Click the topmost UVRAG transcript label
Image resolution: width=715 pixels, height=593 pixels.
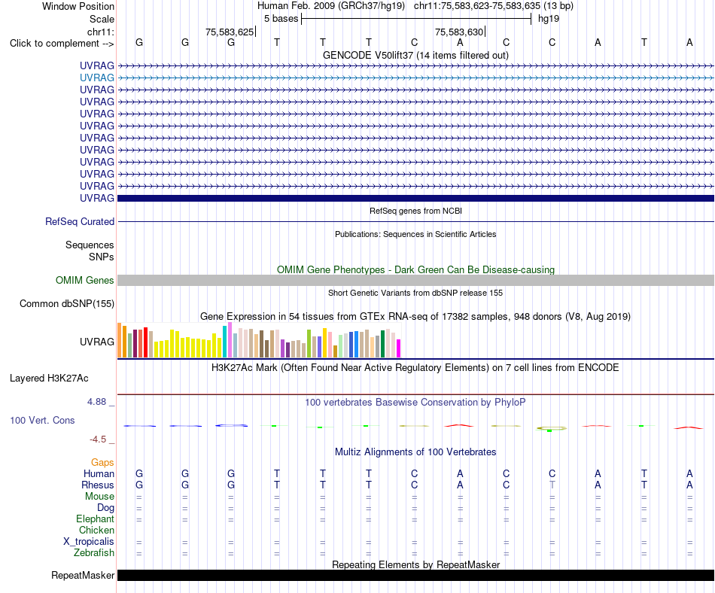[x=96, y=65]
